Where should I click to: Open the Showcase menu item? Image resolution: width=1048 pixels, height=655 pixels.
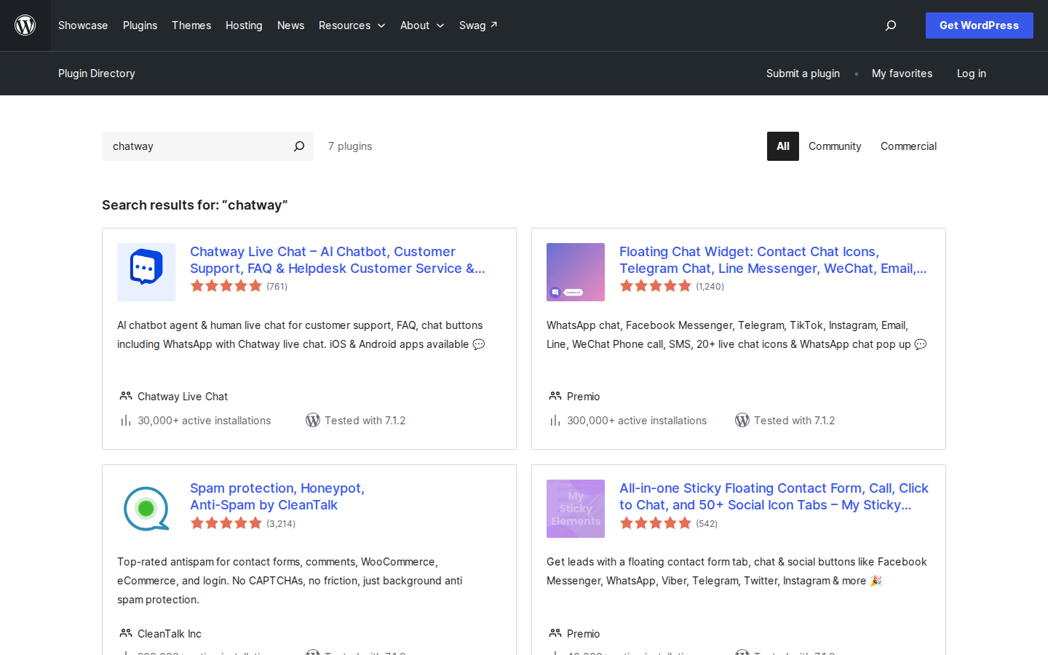click(x=83, y=25)
